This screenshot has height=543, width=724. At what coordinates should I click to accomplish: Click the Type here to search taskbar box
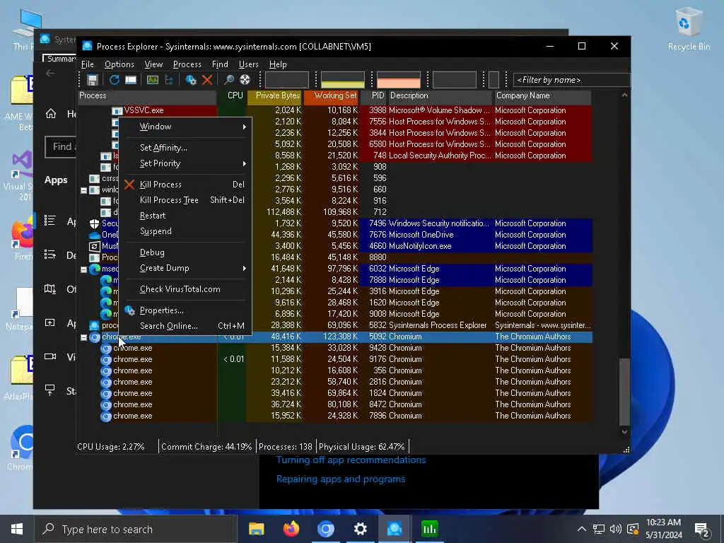[x=136, y=529]
